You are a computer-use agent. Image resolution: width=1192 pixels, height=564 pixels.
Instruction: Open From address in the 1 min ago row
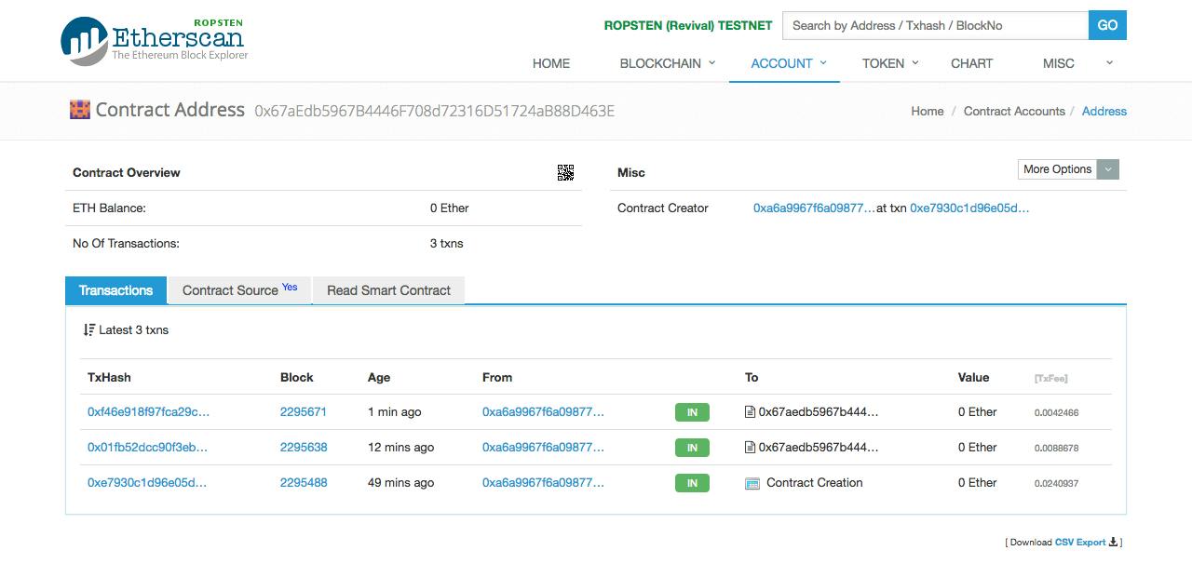pos(543,411)
